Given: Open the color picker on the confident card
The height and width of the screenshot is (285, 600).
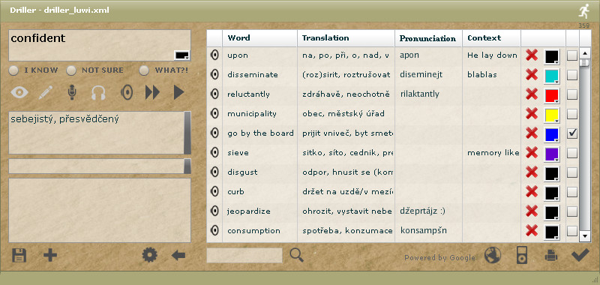Looking at the screenshot, I should (x=181, y=55).
